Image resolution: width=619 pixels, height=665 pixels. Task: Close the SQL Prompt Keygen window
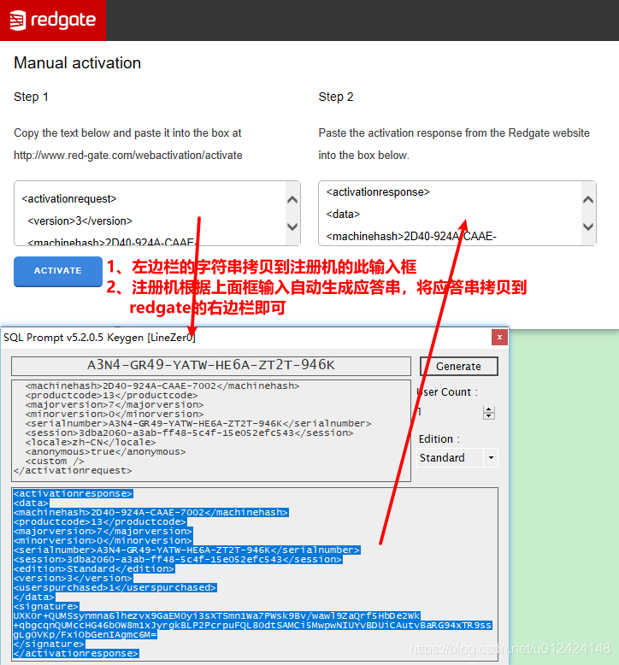click(x=498, y=338)
